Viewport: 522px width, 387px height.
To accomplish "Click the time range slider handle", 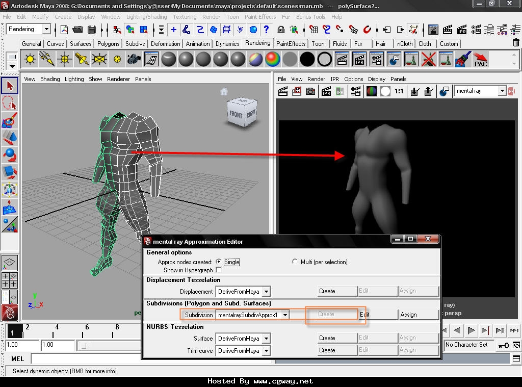I will (84, 346).
